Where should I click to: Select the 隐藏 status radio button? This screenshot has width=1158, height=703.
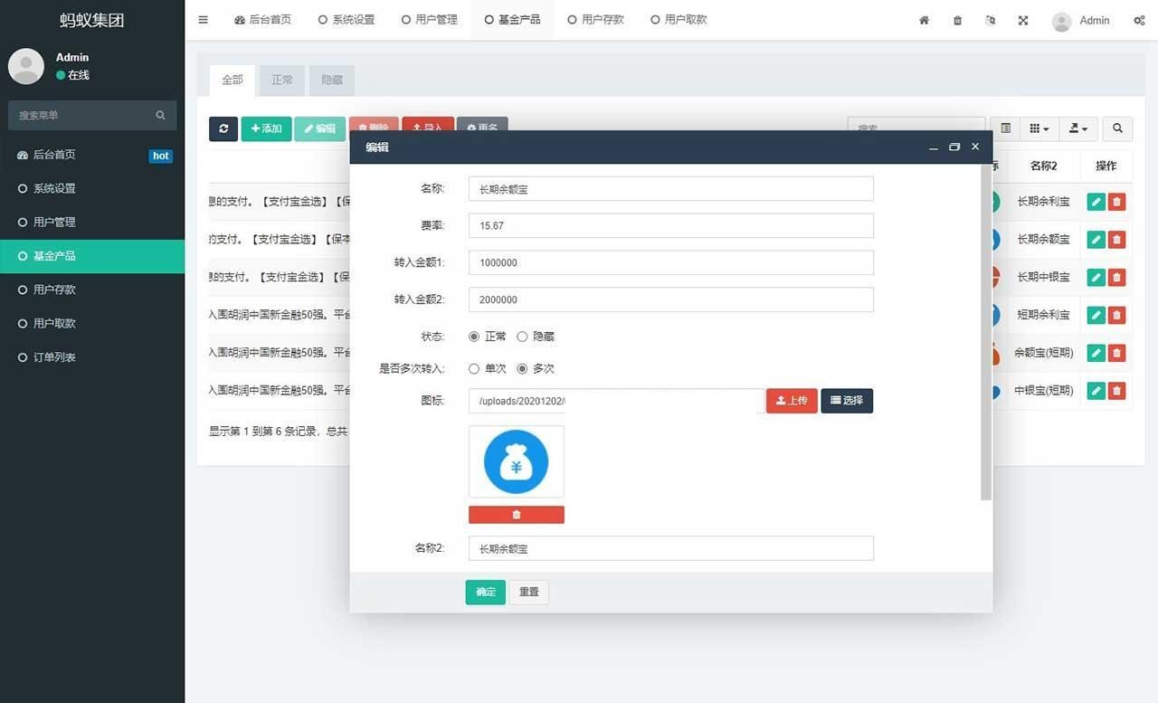pos(522,336)
